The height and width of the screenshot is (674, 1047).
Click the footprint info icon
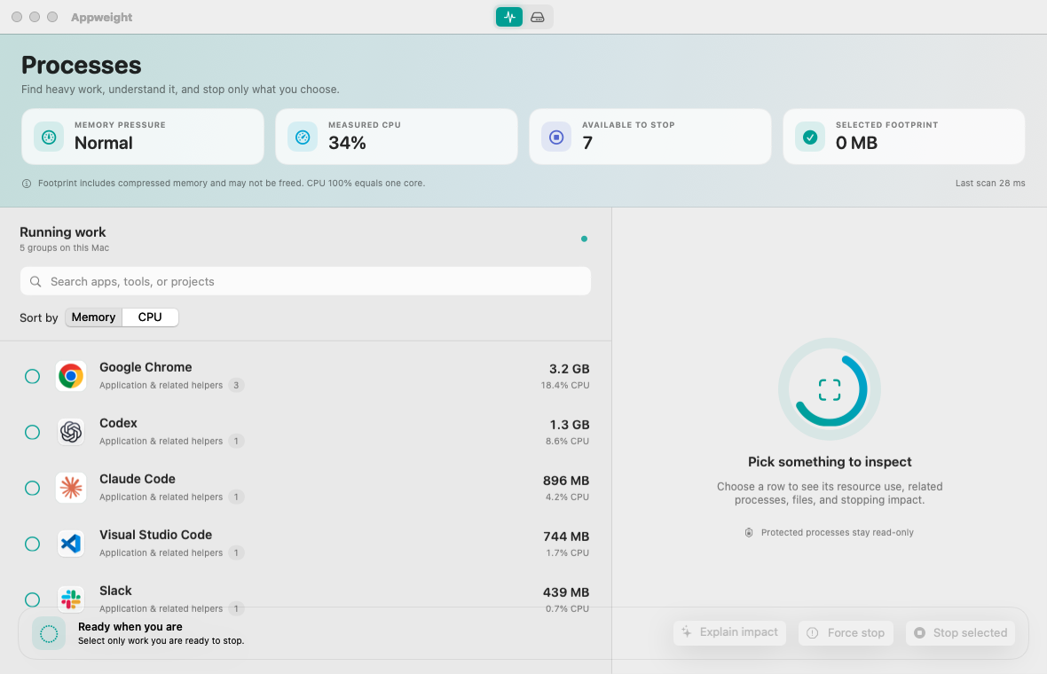pos(27,184)
